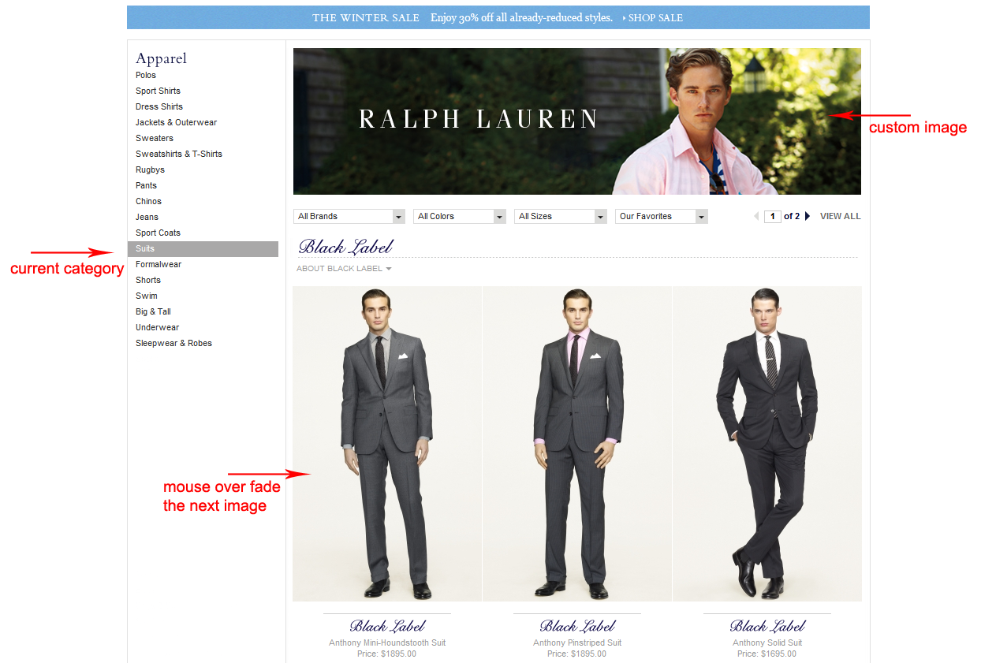
Task: Open the Sweaters category
Action: click(x=155, y=138)
